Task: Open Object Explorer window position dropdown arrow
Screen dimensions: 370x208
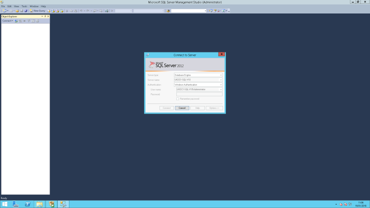Action: tap(42, 16)
